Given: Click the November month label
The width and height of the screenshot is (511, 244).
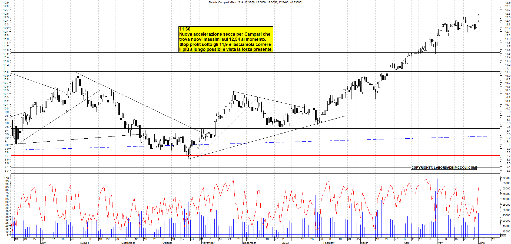Looking at the screenshot, I should [x=208, y=243].
